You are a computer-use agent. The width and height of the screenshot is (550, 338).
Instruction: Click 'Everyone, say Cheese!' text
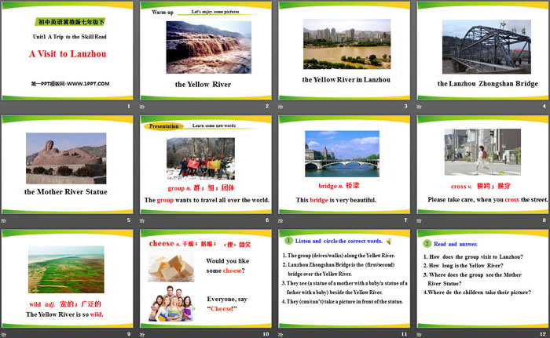tap(227, 303)
